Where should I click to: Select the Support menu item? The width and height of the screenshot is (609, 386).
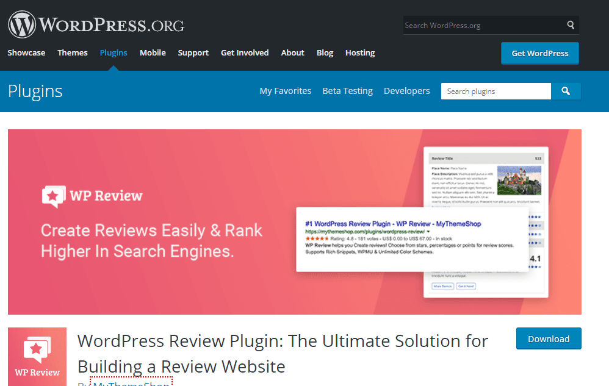(x=193, y=53)
